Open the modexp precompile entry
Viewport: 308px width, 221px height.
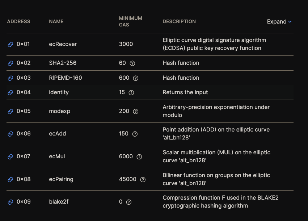(x=150, y=111)
